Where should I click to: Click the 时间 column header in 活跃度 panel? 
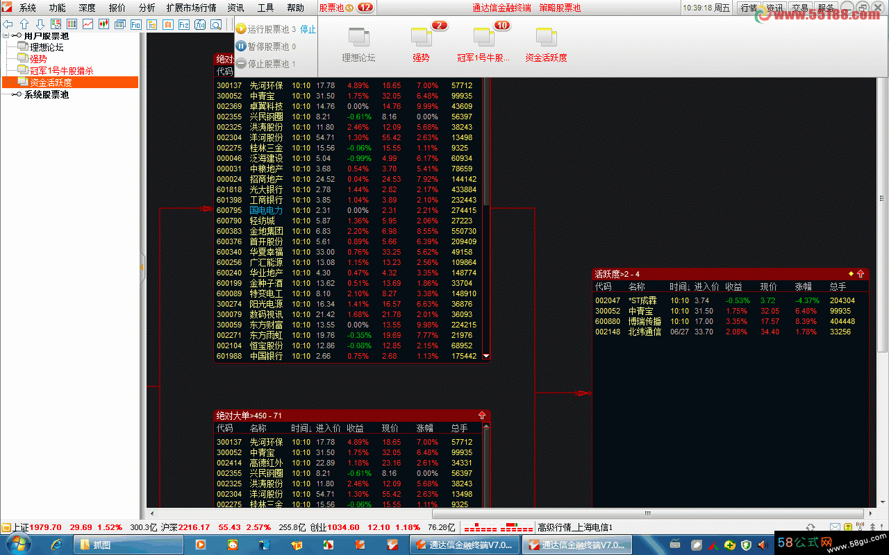[x=679, y=287]
